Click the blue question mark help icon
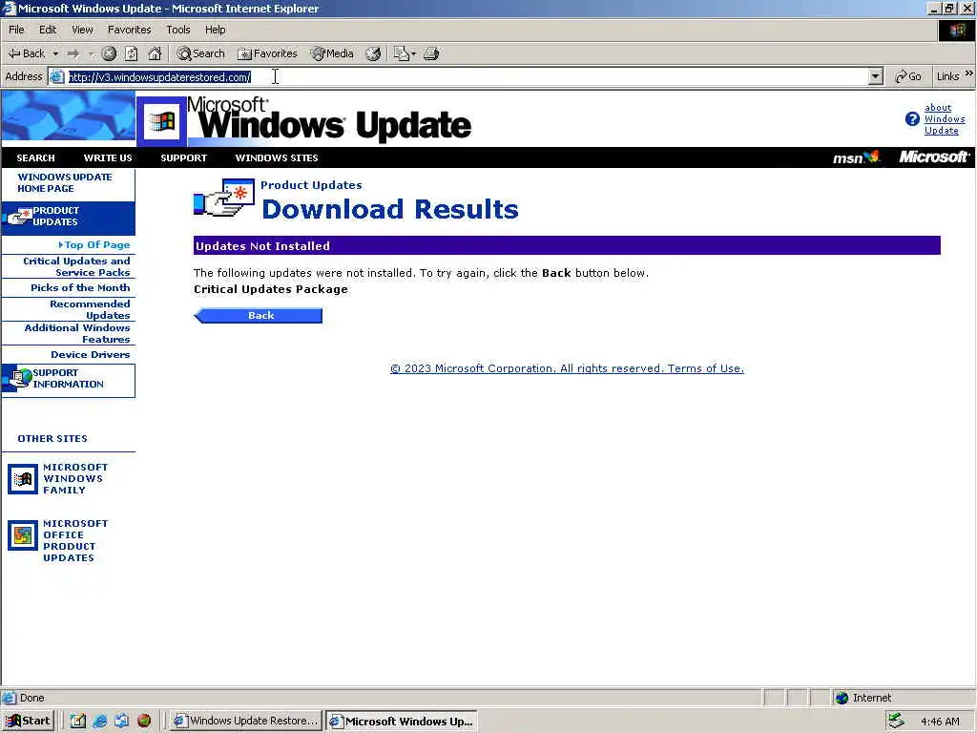977x733 pixels. 912,119
